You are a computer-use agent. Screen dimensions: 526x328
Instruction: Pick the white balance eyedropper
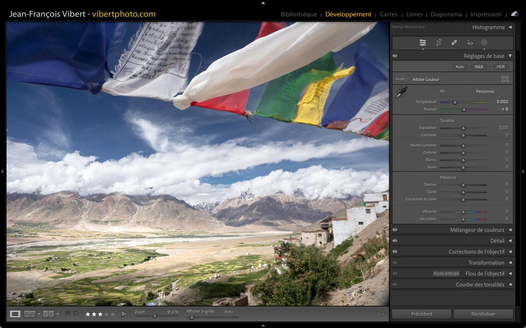coord(401,92)
